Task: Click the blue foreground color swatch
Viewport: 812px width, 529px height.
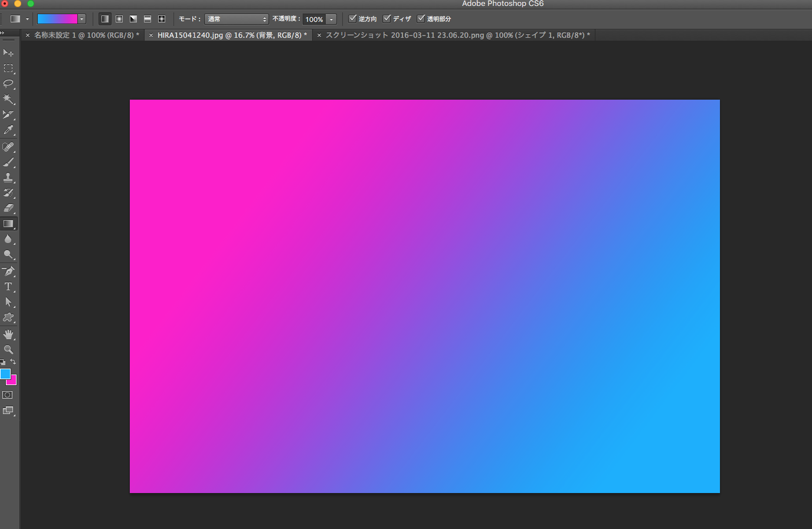Action: (5, 374)
